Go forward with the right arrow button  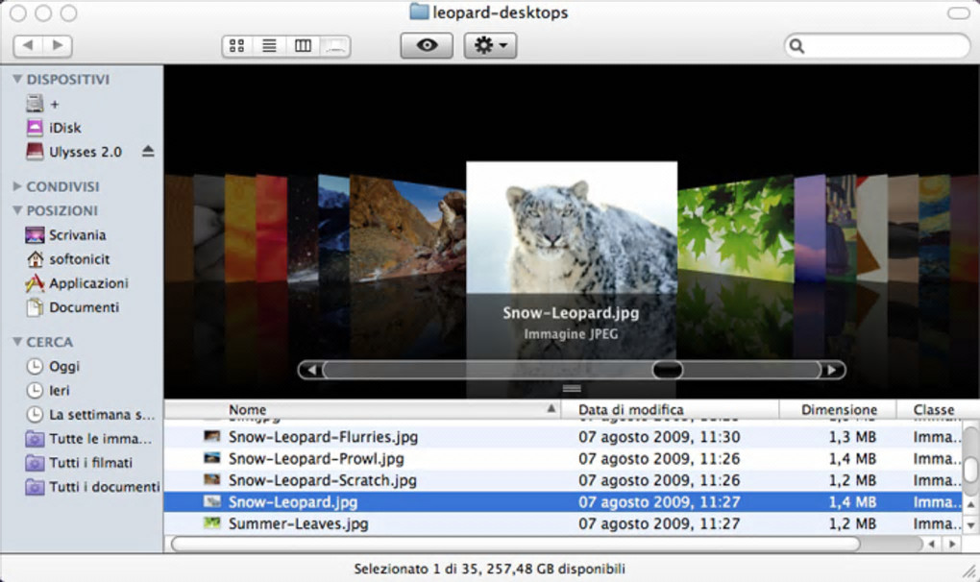[58, 45]
